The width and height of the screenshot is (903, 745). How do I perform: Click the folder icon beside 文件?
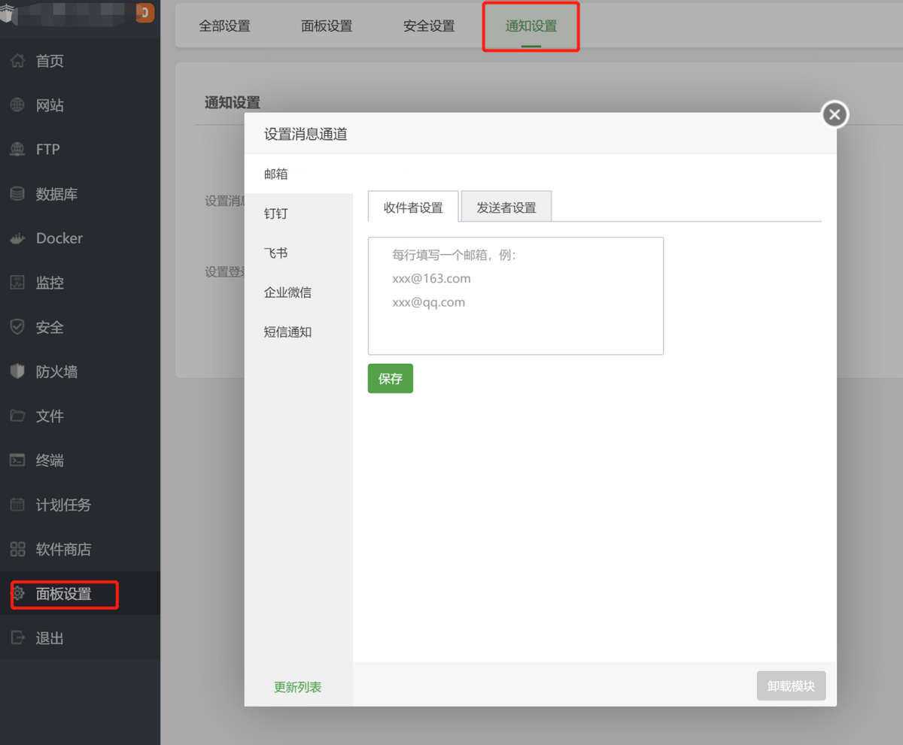point(17,416)
